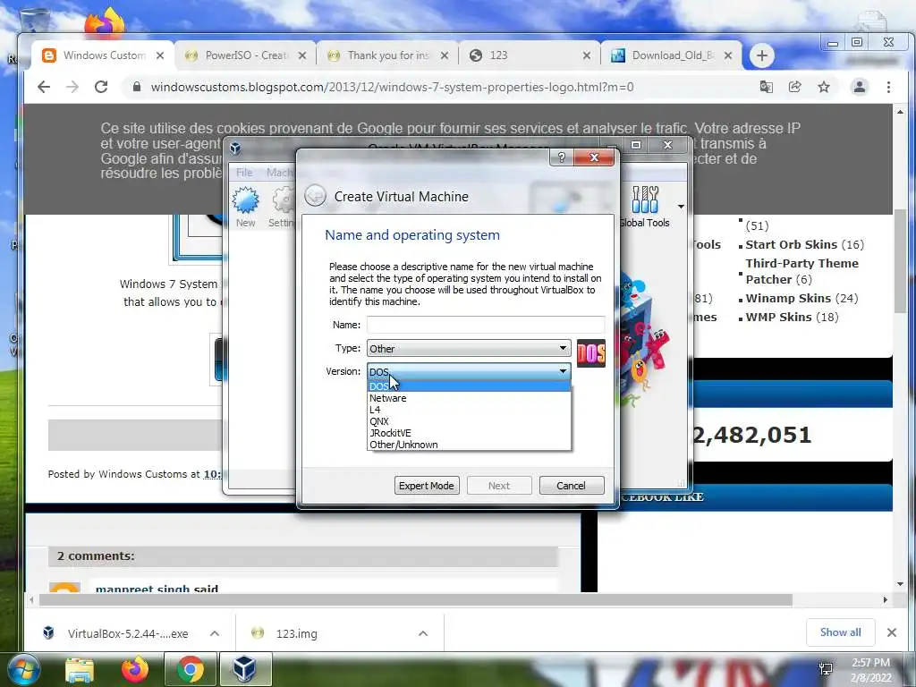The width and height of the screenshot is (916, 687).
Task: Click the Name input field
Action: coord(486,324)
